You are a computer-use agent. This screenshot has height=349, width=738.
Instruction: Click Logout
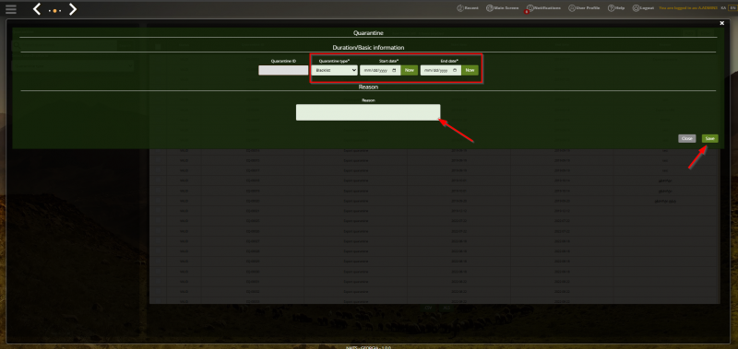[643, 8]
